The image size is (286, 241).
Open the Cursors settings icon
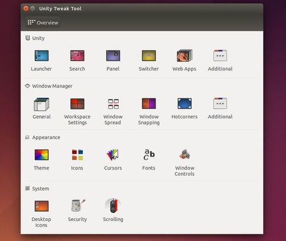coord(113,155)
